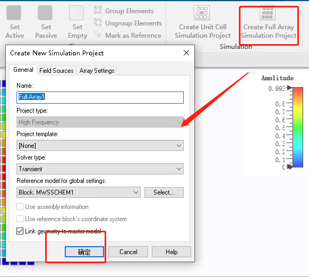Click the Set Active icon

click(x=14, y=13)
